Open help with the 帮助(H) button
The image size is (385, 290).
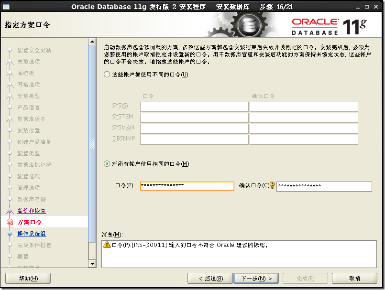(x=28, y=279)
